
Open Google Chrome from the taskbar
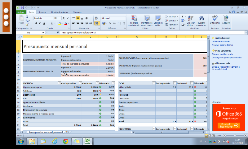click(65, 141)
